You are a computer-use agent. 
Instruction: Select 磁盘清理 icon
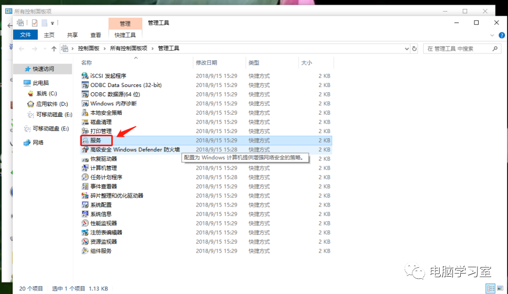pos(85,122)
